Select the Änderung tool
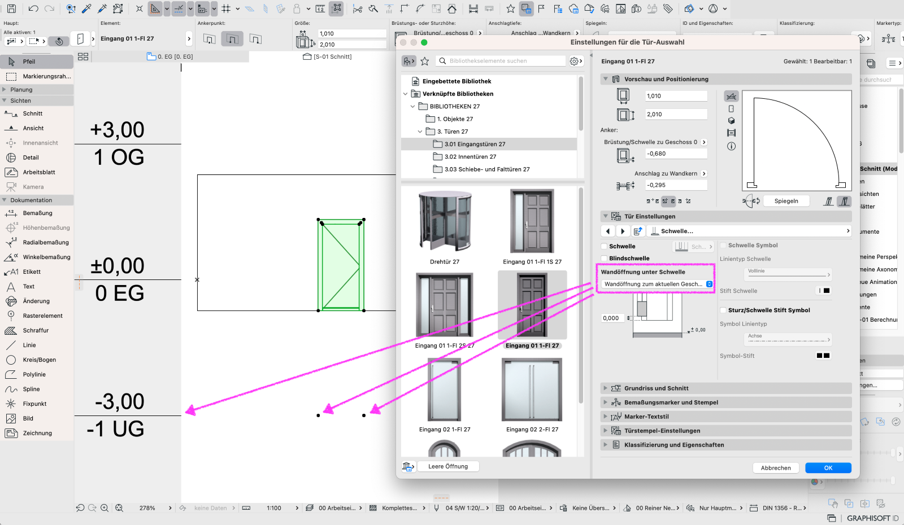 click(37, 301)
